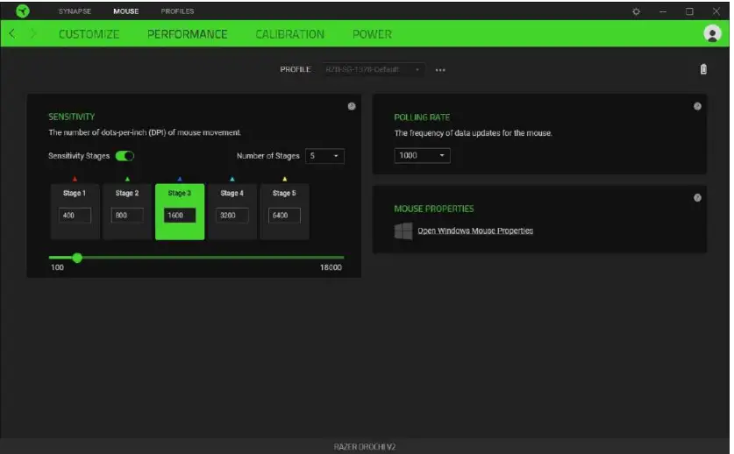
Task: Open profile options three-dot menu
Action: click(440, 70)
